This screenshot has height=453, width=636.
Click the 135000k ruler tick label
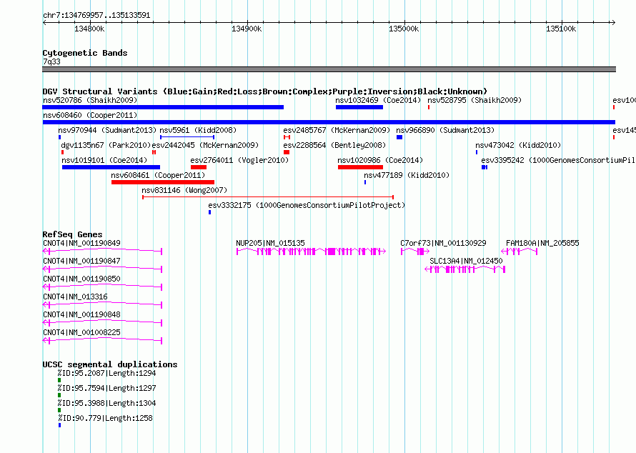tap(404, 29)
